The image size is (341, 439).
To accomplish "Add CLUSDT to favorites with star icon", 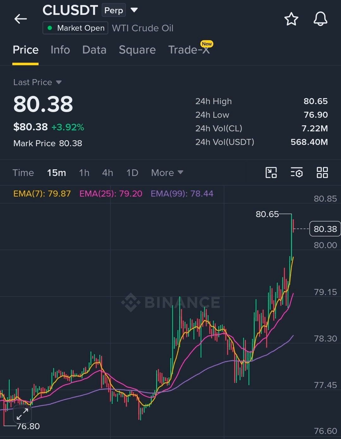I will 291,19.
